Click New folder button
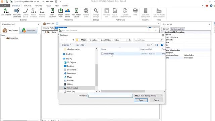This screenshot has height=121, width=215. [80, 45]
